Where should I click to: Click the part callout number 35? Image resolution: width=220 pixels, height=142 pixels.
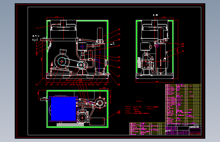[x=182, y=44]
